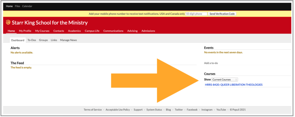Open the Current Courses dropdown
The width and height of the screenshot is (295, 117).
tap(224, 79)
